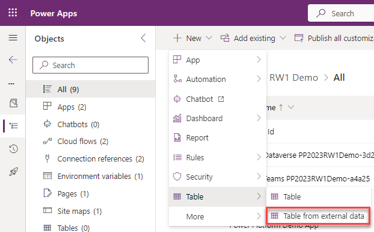Viewport: 374px width, 232px height.
Task: Click the Chatbot external link icon
Action: [x=221, y=99]
